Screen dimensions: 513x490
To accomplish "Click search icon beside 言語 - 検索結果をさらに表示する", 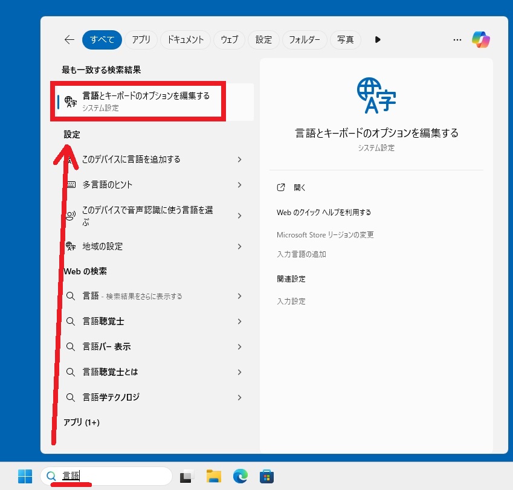I will tap(71, 296).
